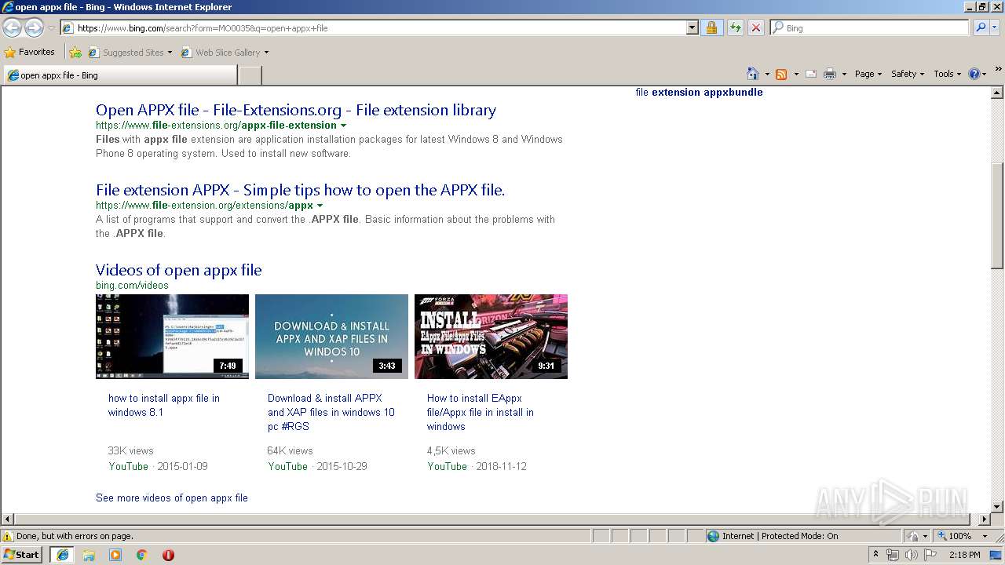Show hidden tray icons arrow
Screen dimensions: 1005x565
(876, 555)
